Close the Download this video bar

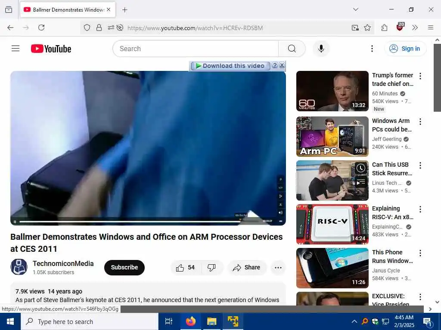[x=282, y=65]
